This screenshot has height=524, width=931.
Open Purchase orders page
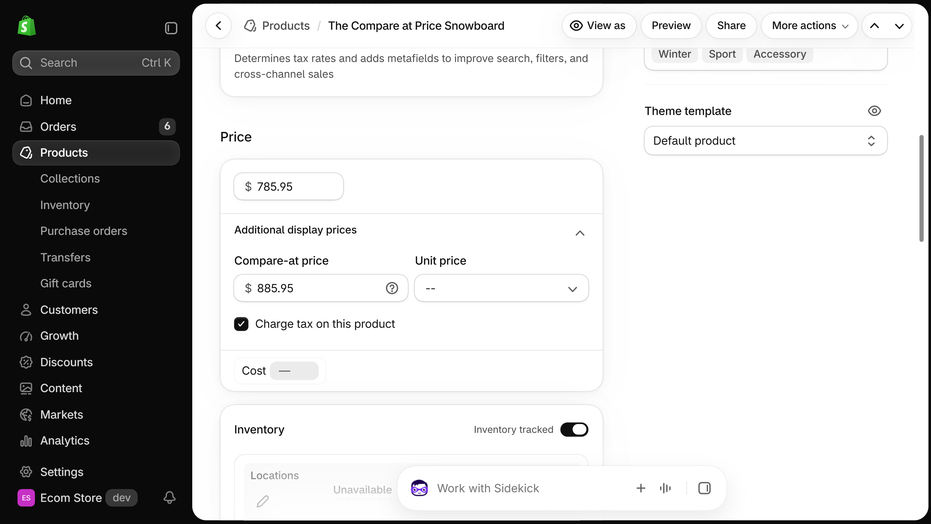(x=84, y=231)
